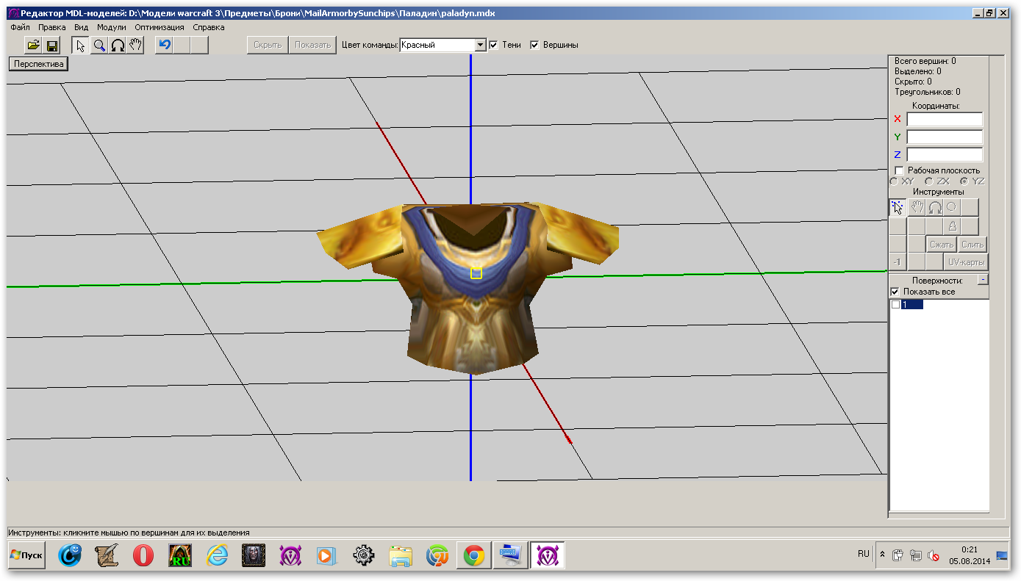Image resolution: width=1021 pixels, height=581 pixels.
Task: Activate the magnifier zoom tool
Action: [98, 46]
